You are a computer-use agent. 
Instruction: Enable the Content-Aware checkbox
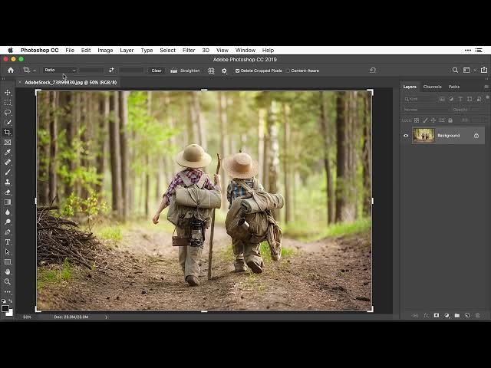[x=288, y=71]
